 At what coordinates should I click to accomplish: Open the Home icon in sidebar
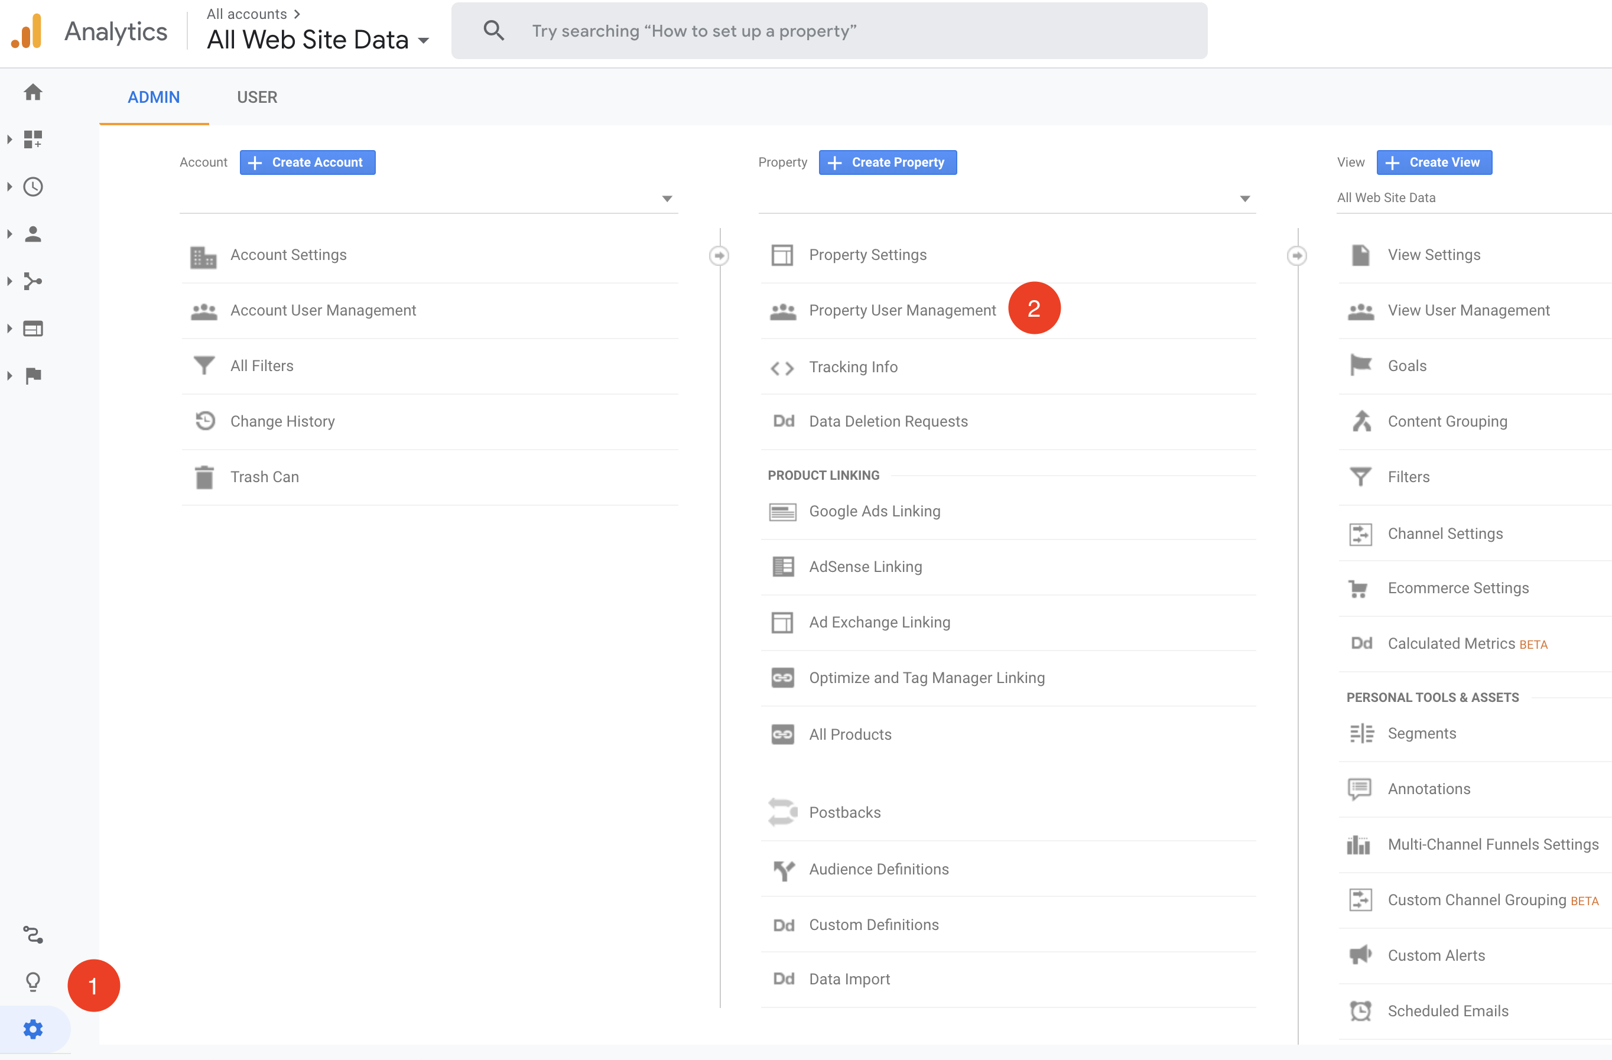[x=32, y=92]
